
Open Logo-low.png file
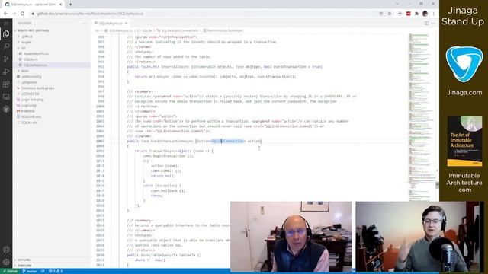tap(32, 100)
